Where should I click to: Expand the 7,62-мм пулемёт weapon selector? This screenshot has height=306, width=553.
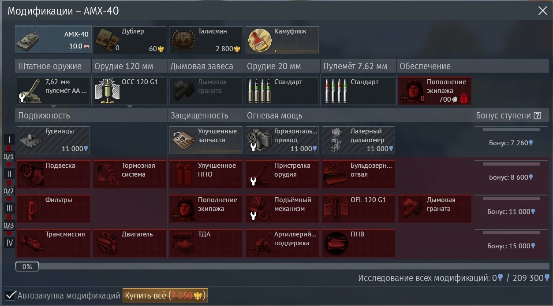(x=53, y=91)
